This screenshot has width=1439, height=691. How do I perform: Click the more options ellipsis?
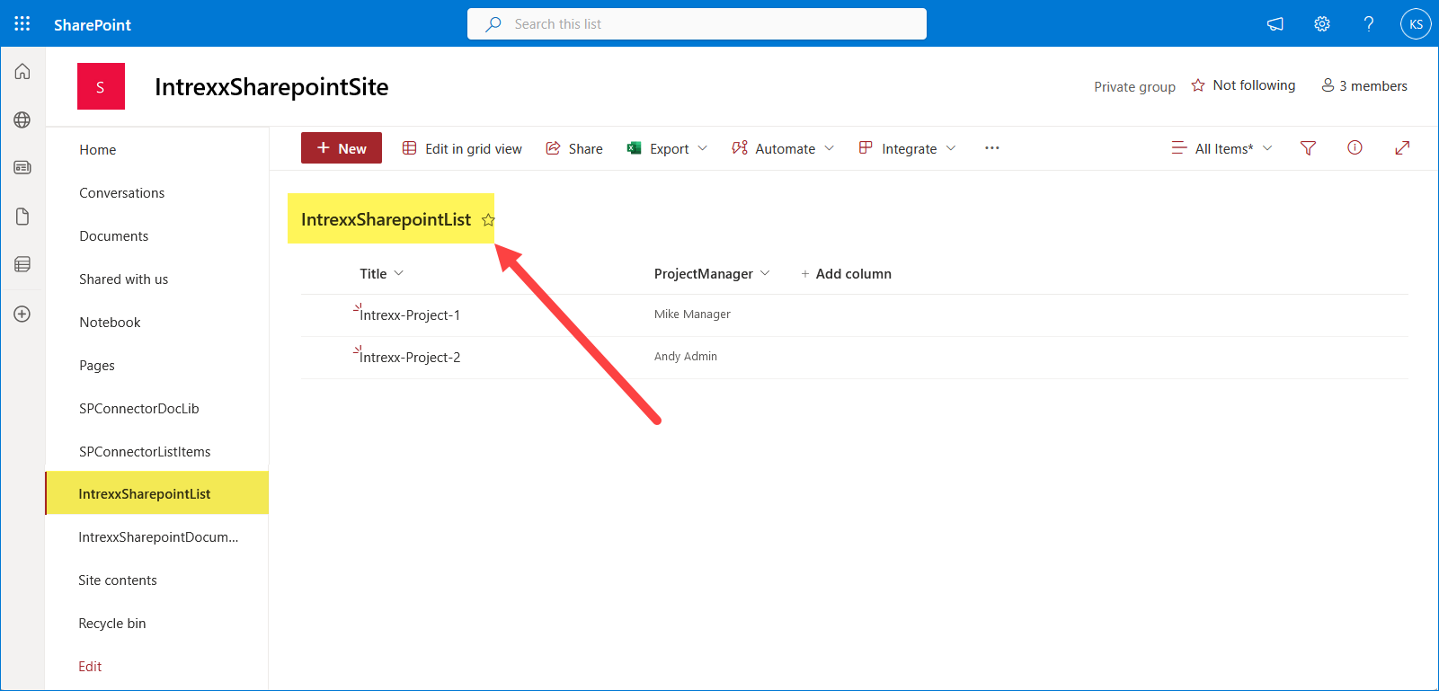tap(991, 148)
